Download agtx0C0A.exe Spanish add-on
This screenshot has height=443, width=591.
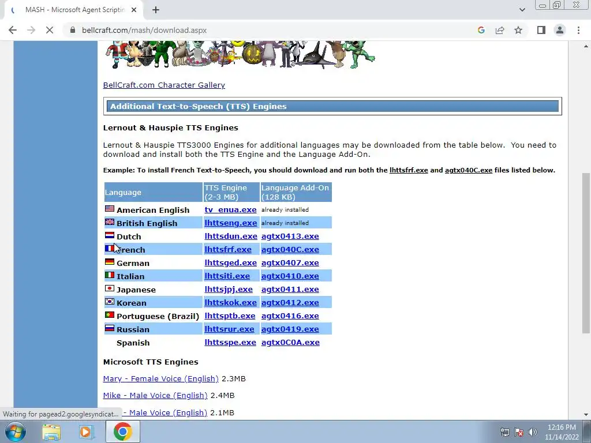click(x=290, y=343)
